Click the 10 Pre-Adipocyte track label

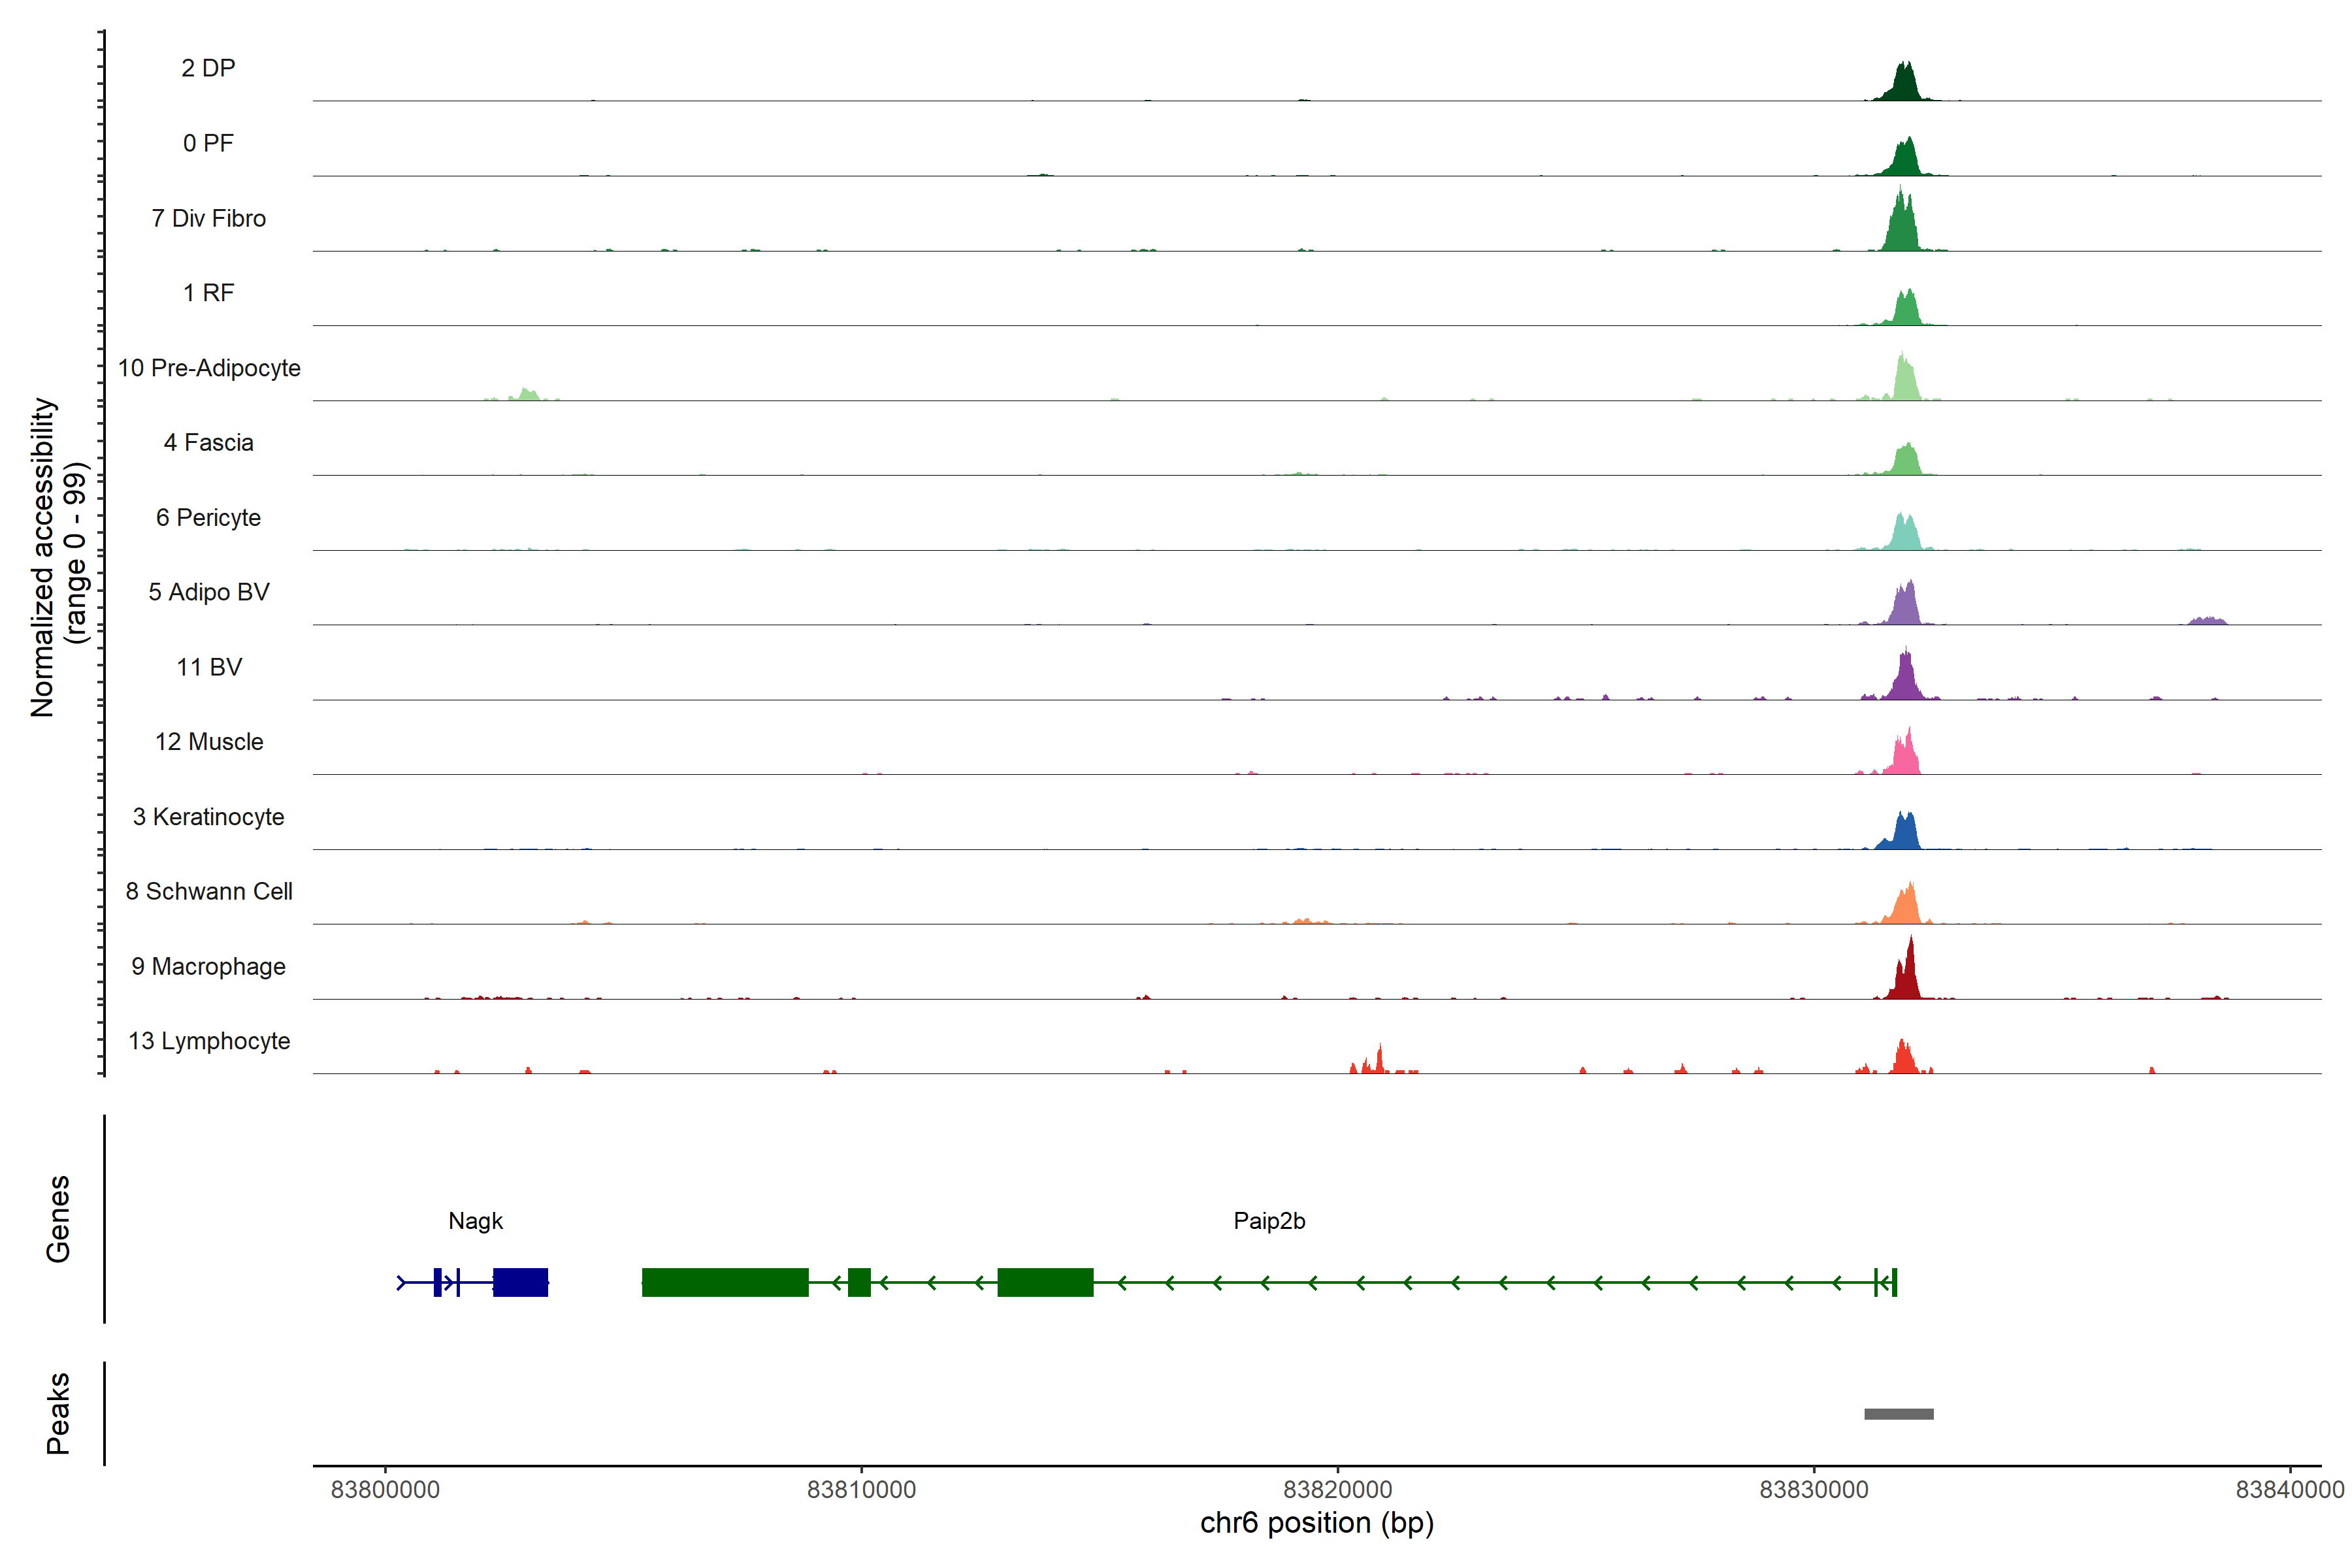point(209,368)
